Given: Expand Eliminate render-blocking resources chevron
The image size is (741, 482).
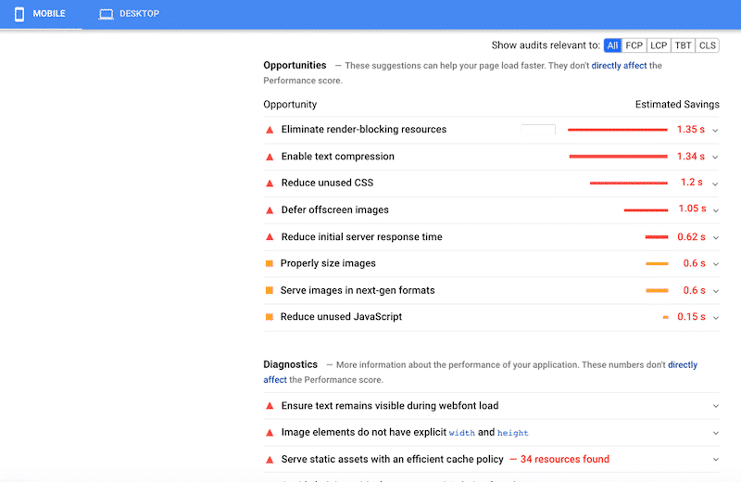Looking at the screenshot, I should coord(715,131).
